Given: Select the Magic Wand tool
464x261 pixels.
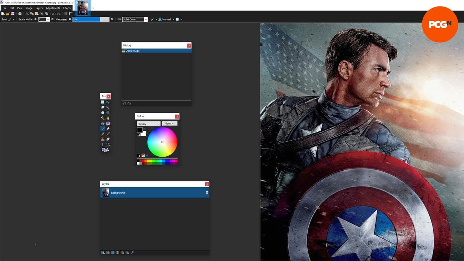Looking at the screenshot, I should [103, 118].
